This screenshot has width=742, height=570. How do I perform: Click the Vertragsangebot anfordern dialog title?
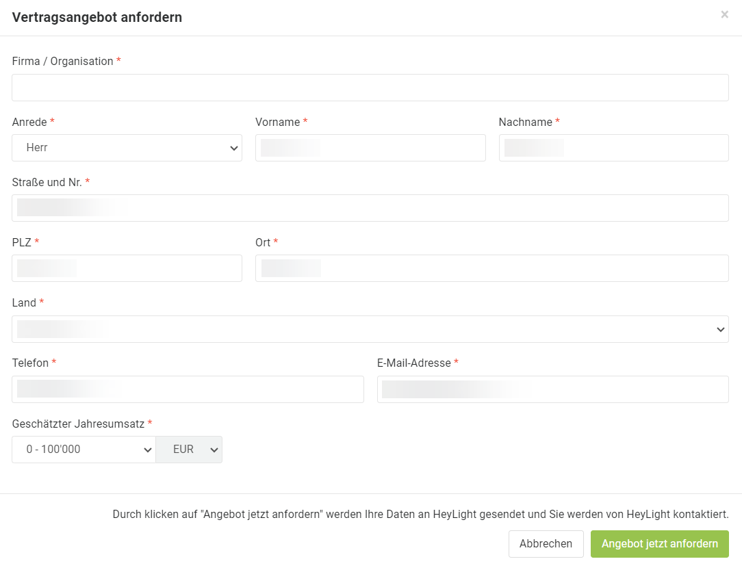97,17
